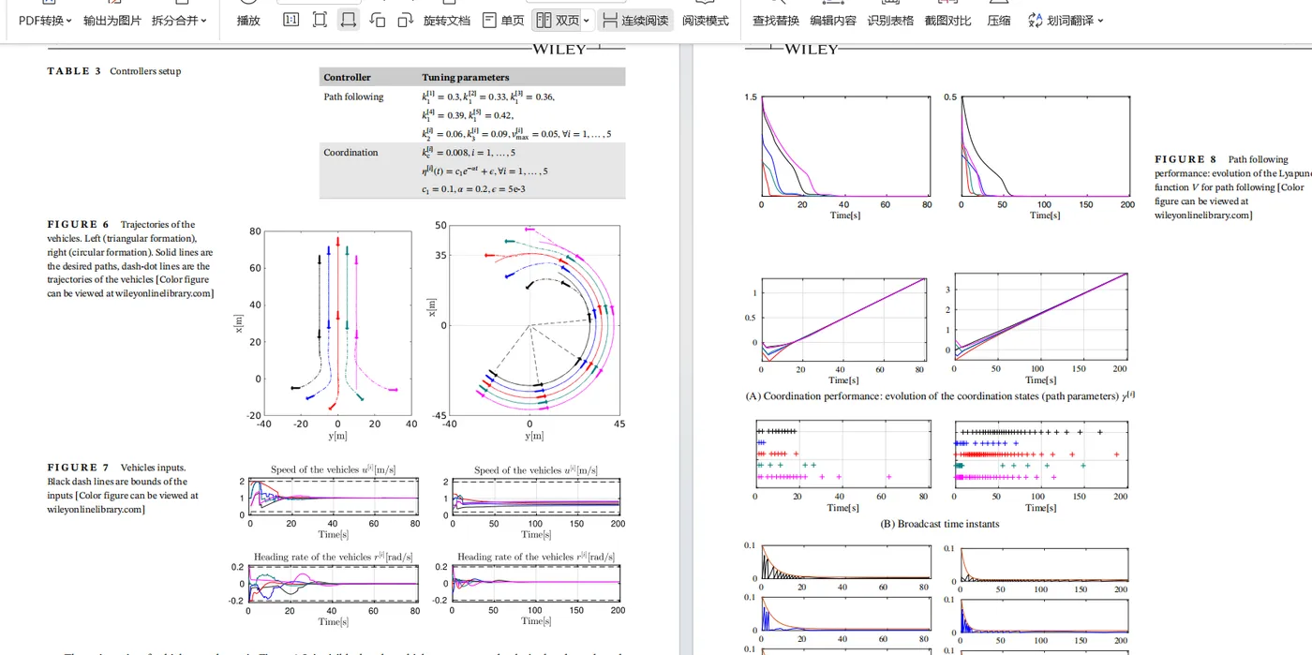Click the 编辑内容 button

[833, 21]
